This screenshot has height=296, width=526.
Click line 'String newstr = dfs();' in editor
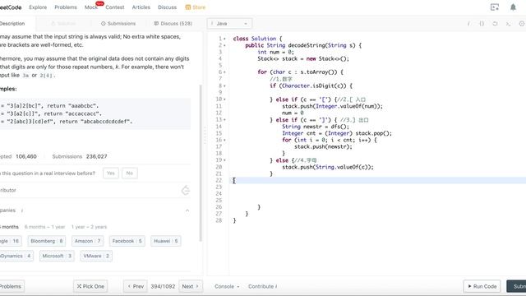pos(316,127)
